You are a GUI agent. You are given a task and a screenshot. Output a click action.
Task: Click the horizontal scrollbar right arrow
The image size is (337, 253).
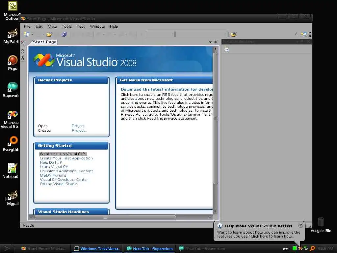210,217
